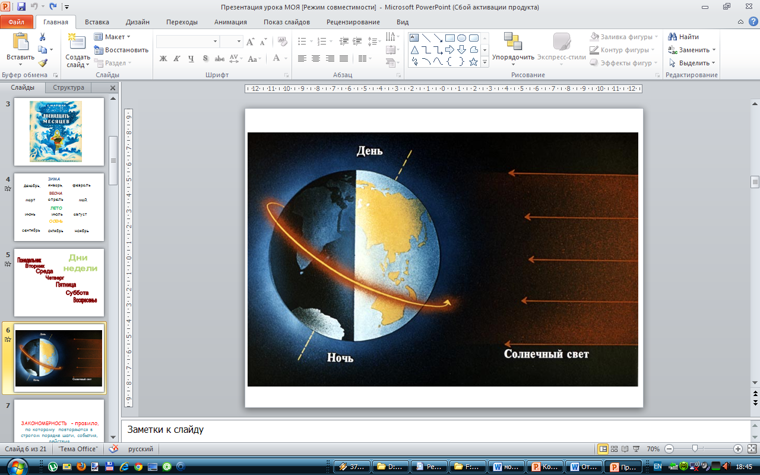Click the Italic (К) formatting icon
This screenshot has width=760, height=475.
pos(176,59)
